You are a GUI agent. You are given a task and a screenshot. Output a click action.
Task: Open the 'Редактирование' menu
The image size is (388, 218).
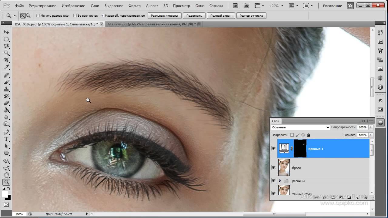[x=42, y=6]
